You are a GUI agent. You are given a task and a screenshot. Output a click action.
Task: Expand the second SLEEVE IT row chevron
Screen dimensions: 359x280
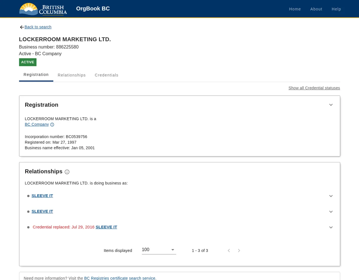(x=331, y=212)
